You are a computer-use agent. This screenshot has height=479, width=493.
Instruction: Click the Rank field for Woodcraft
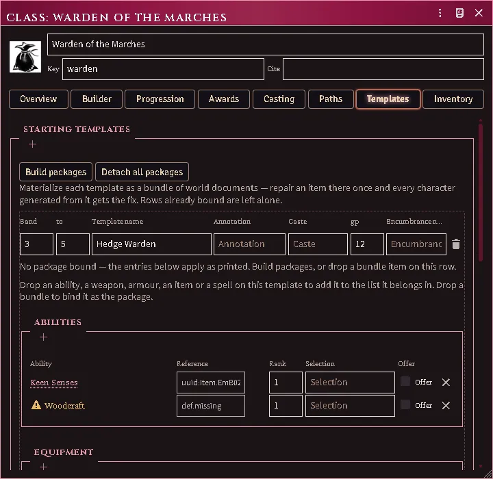(x=286, y=406)
